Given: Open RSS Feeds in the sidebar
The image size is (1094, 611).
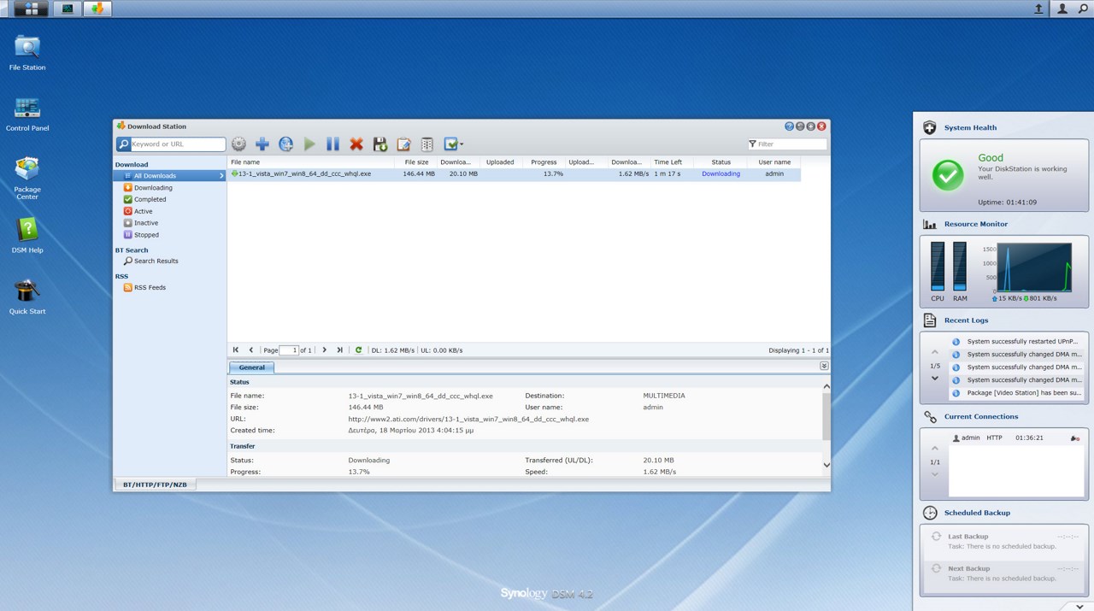Looking at the screenshot, I should pyautogui.click(x=150, y=288).
